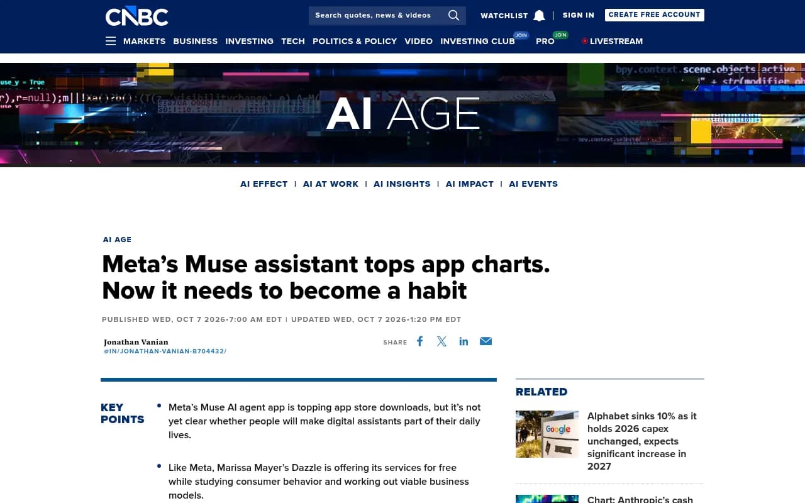Image resolution: width=805 pixels, height=503 pixels.
Task: Click the Google sign thumbnail in Related
Action: pos(547,434)
